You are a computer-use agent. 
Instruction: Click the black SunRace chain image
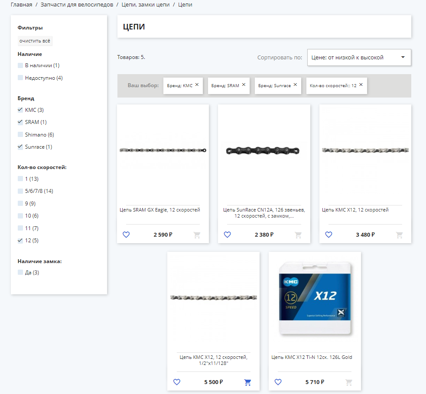point(263,150)
